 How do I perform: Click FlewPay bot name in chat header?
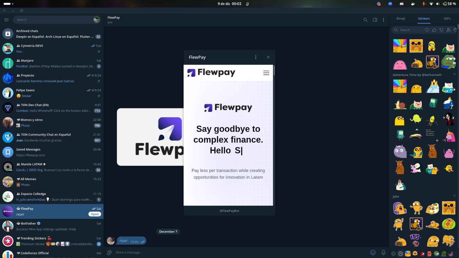(x=114, y=17)
